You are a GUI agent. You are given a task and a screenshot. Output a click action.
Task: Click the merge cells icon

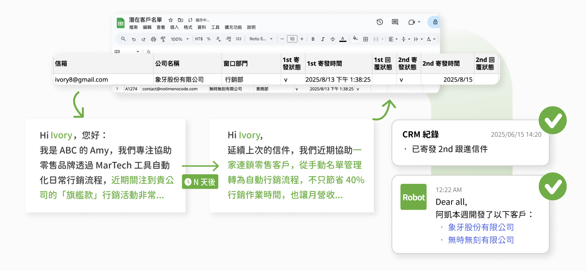[x=376, y=39]
